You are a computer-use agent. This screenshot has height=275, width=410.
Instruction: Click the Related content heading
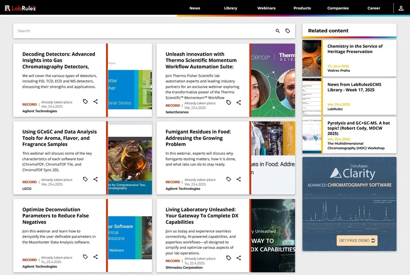(x=328, y=30)
